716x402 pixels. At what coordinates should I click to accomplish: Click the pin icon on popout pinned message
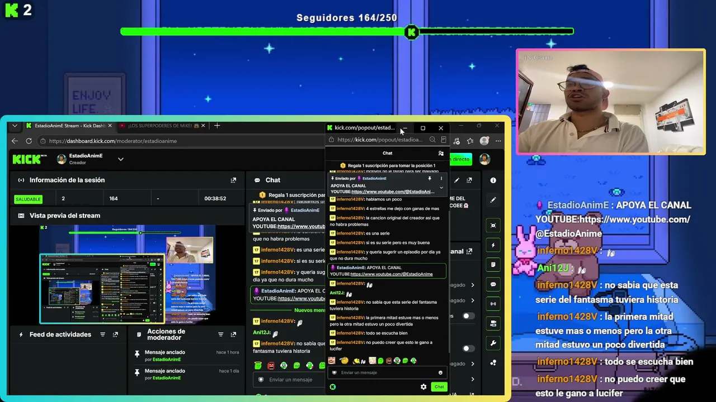click(x=430, y=179)
